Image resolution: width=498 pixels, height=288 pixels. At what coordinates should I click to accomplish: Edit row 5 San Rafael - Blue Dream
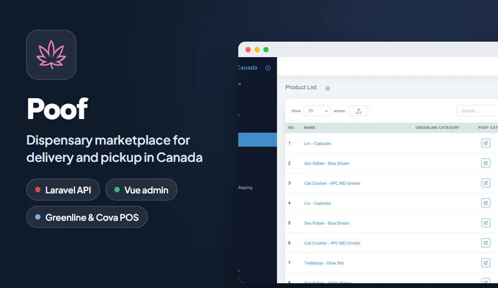pyautogui.click(x=485, y=223)
